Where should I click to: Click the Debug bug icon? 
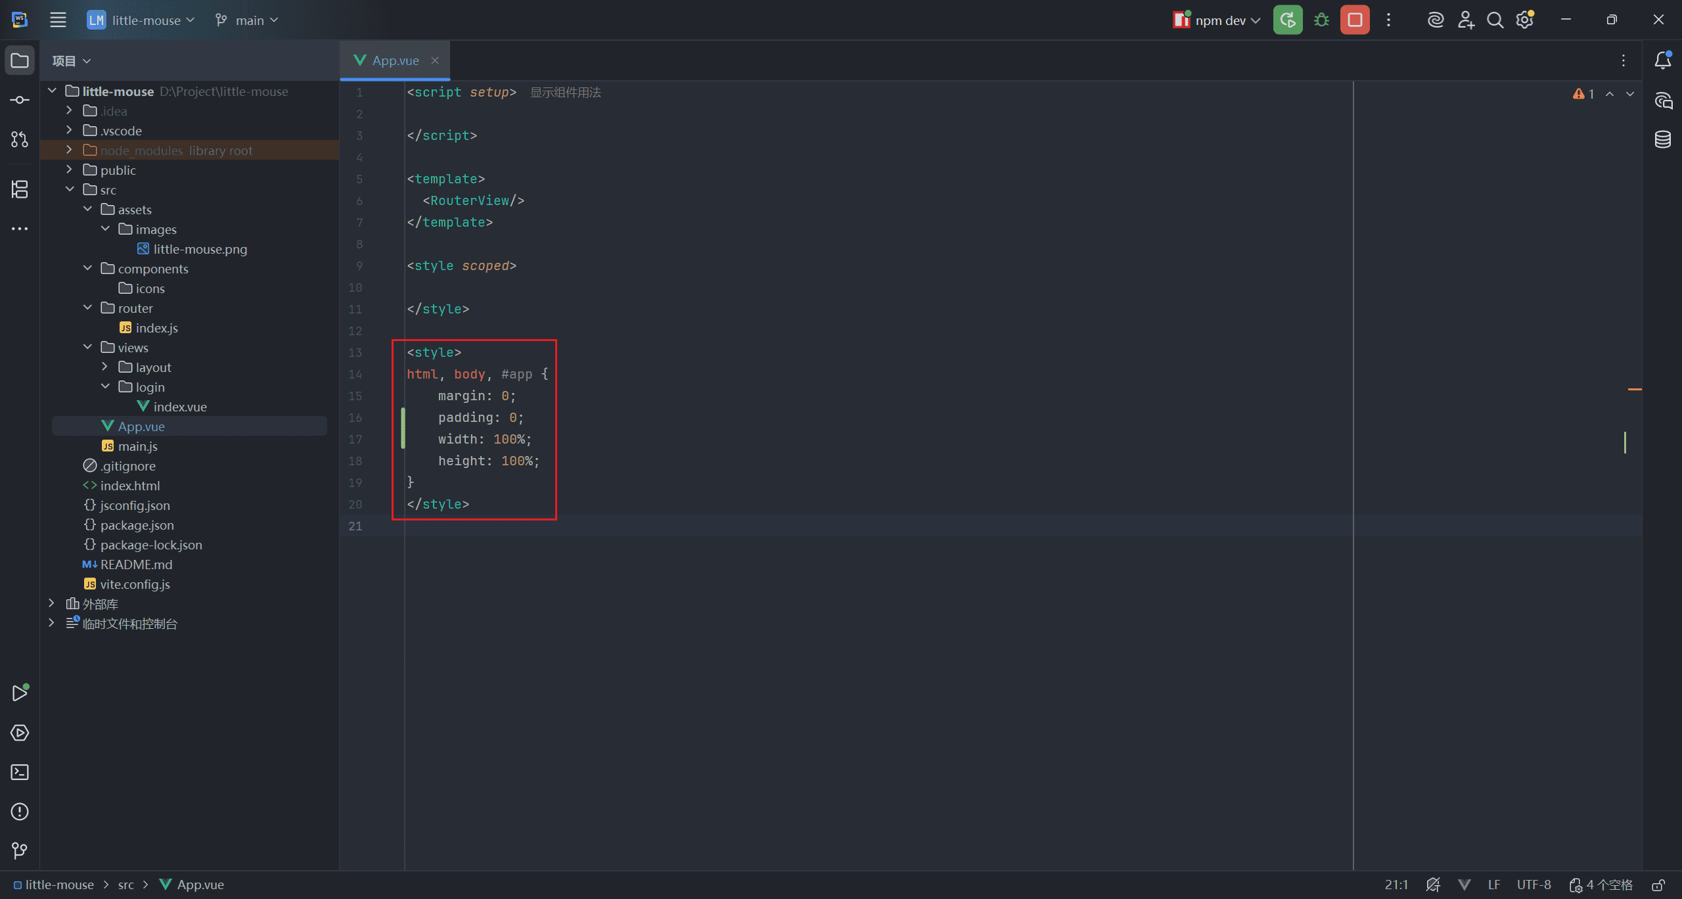[1321, 20]
